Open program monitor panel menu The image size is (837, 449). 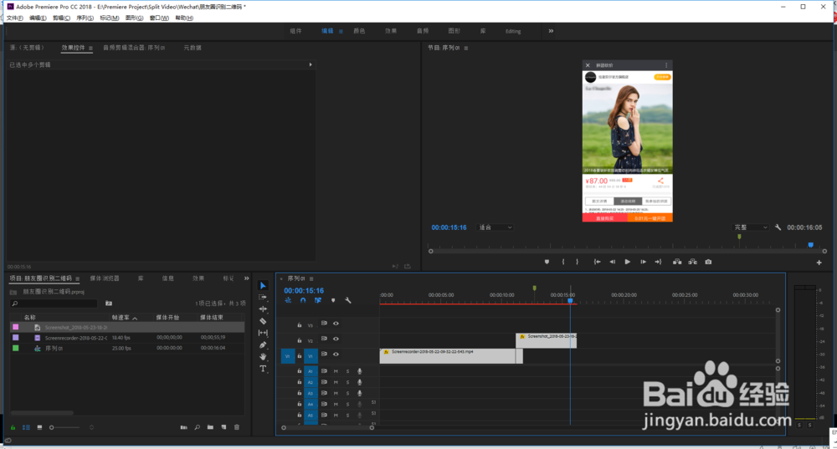click(x=466, y=48)
